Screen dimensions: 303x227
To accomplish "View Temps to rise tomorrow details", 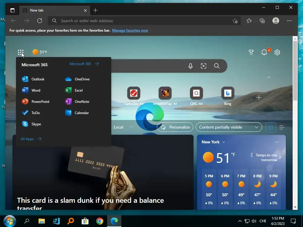I will [x=266, y=158].
